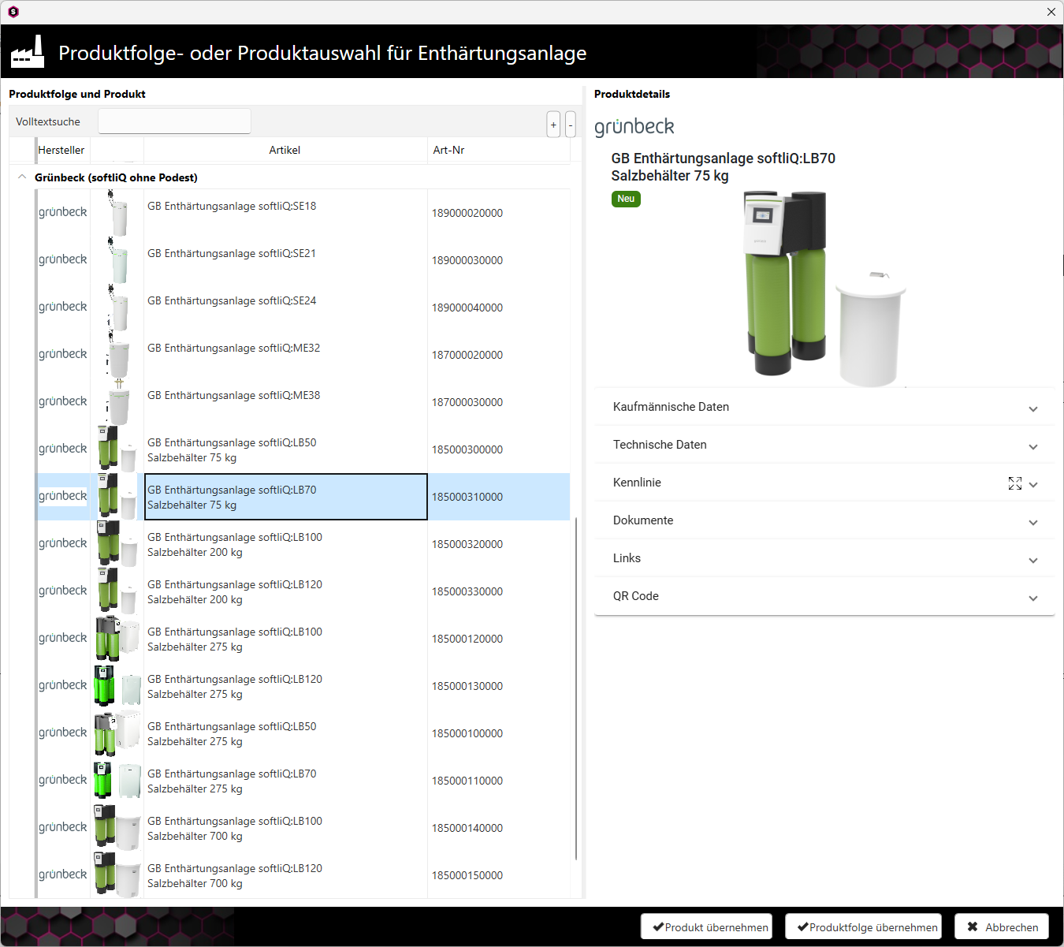
Task: Click the large softliQ:LB70 product image in Produktdetails
Action: [x=824, y=288]
